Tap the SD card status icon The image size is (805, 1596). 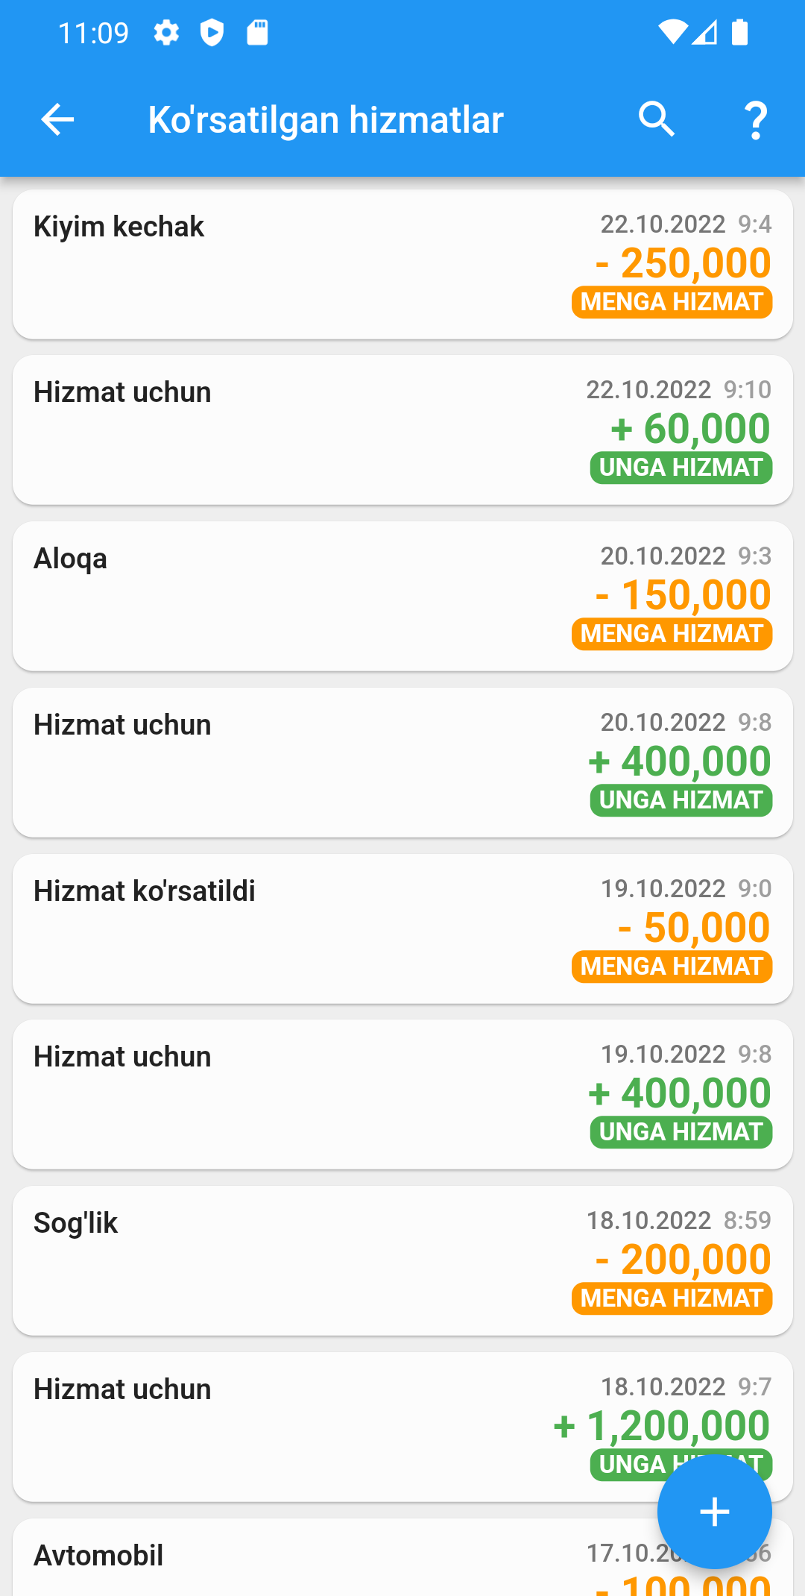click(x=257, y=33)
